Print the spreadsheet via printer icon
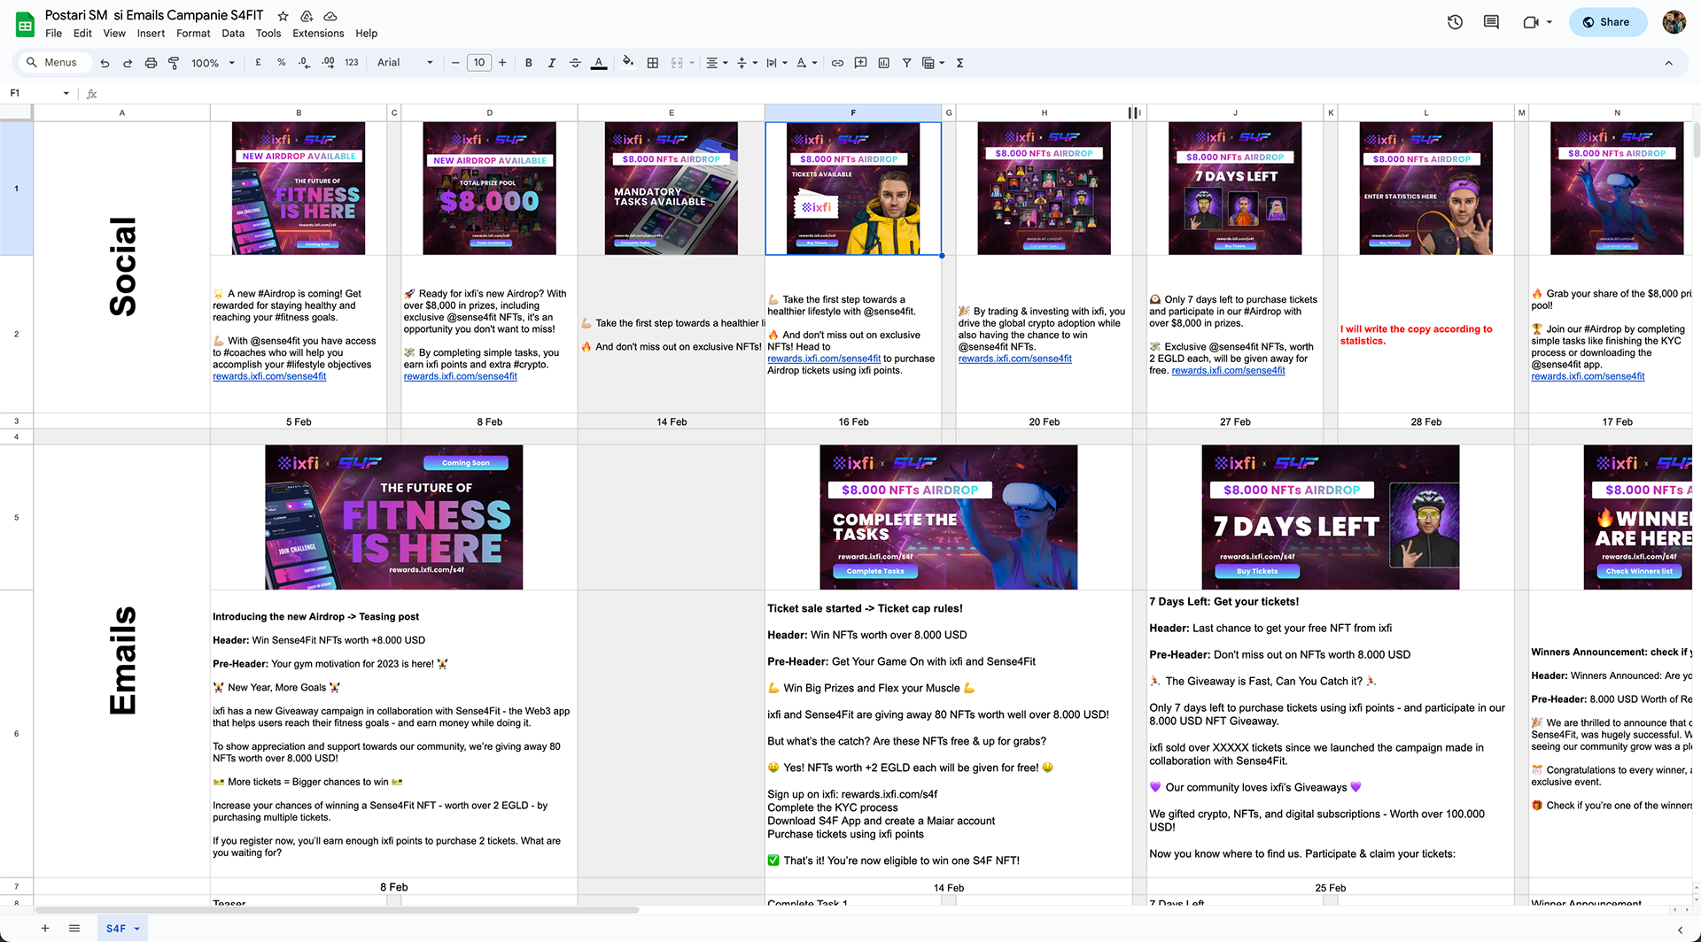 coord(151,63)
